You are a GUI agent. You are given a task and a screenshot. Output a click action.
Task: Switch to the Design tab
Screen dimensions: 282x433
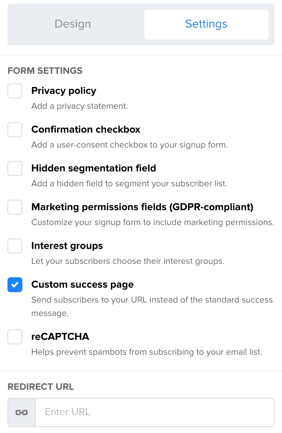[x=73, y=24]
